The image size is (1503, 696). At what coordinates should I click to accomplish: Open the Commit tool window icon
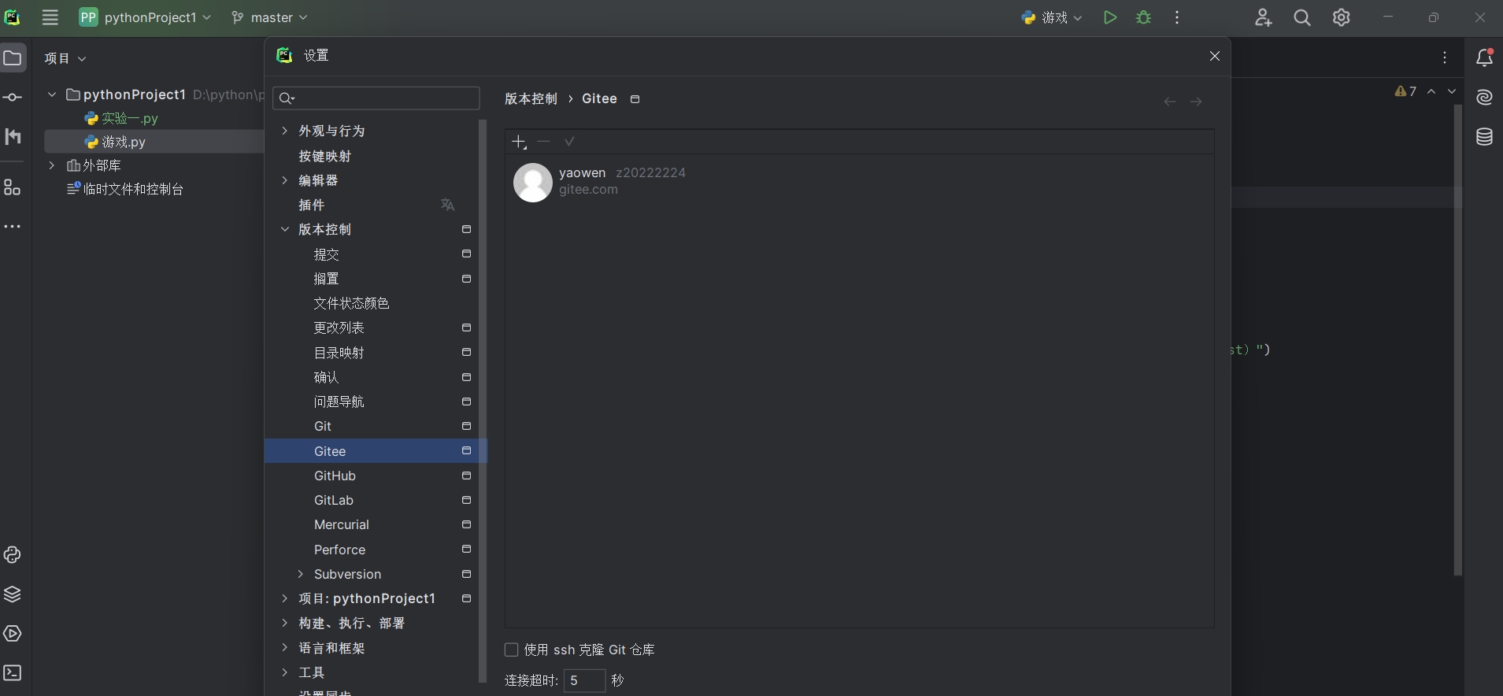tap(13, 98)
